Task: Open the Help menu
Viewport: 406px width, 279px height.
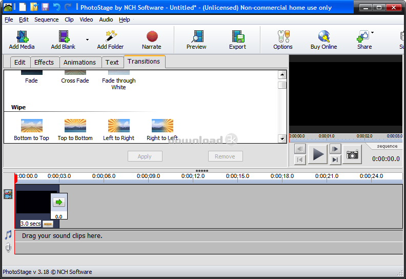Action: pos(124,19)
